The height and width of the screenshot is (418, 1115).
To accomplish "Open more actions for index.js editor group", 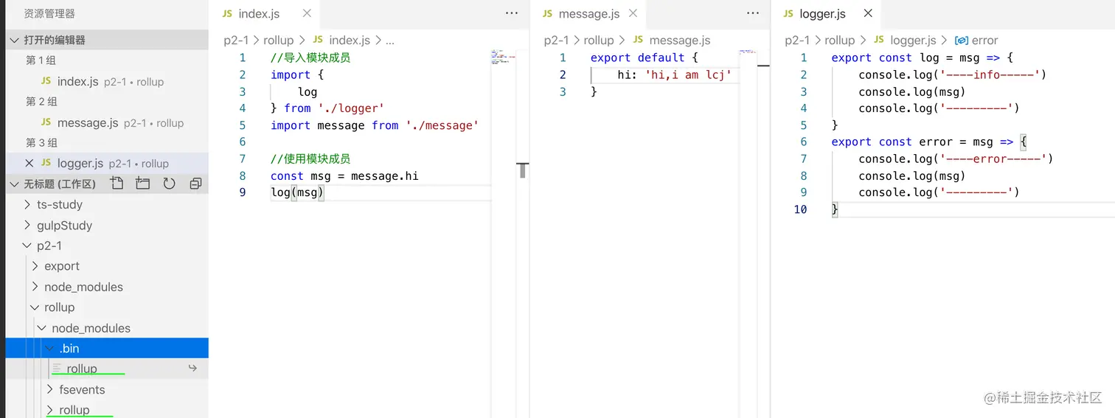I will (512, 13).
